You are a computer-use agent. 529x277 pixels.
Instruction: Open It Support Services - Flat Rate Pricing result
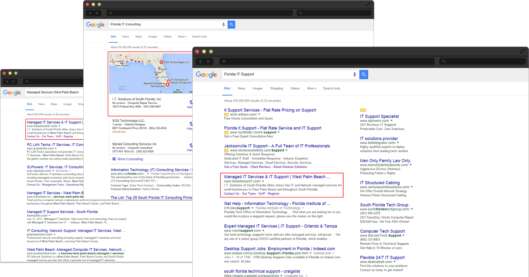pos(270,110)
